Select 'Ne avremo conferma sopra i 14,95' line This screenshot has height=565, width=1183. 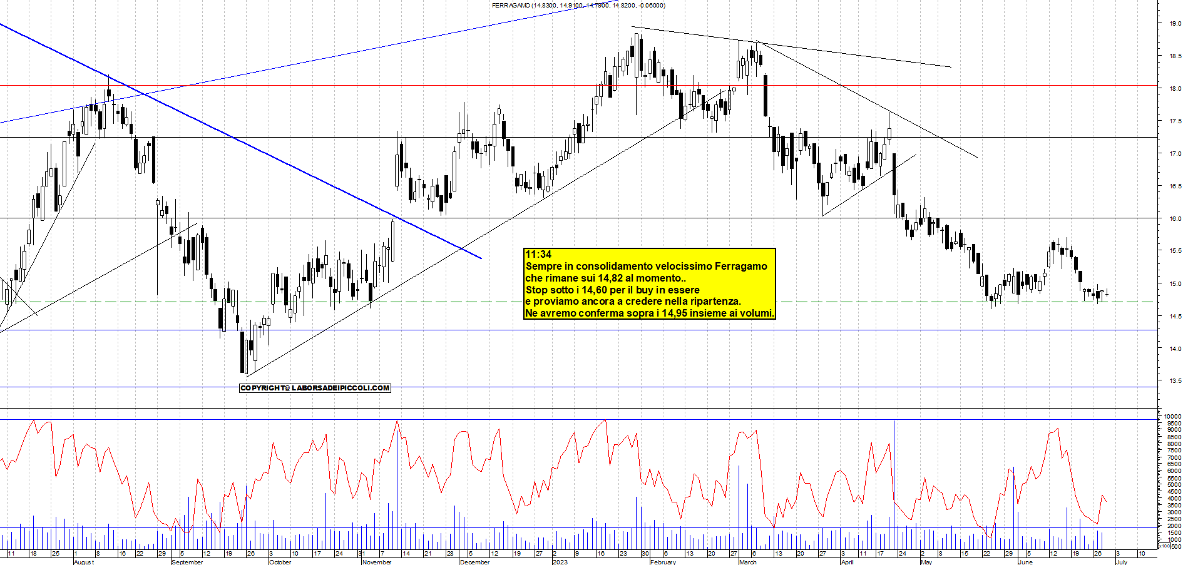tap(650, 313)
